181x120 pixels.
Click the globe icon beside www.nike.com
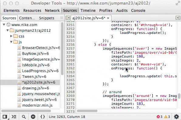pyautogui.click(x=9, y=25)
